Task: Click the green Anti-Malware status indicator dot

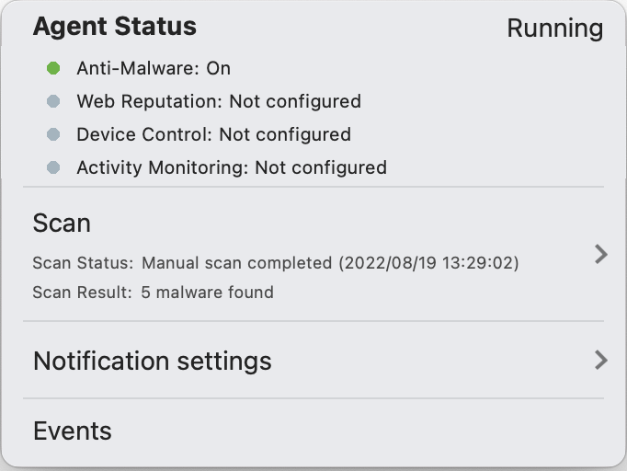Action: [x=53, y=68]
